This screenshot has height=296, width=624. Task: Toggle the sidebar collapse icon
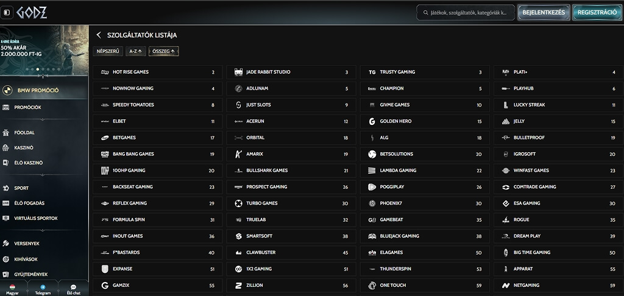coord(7,13)
